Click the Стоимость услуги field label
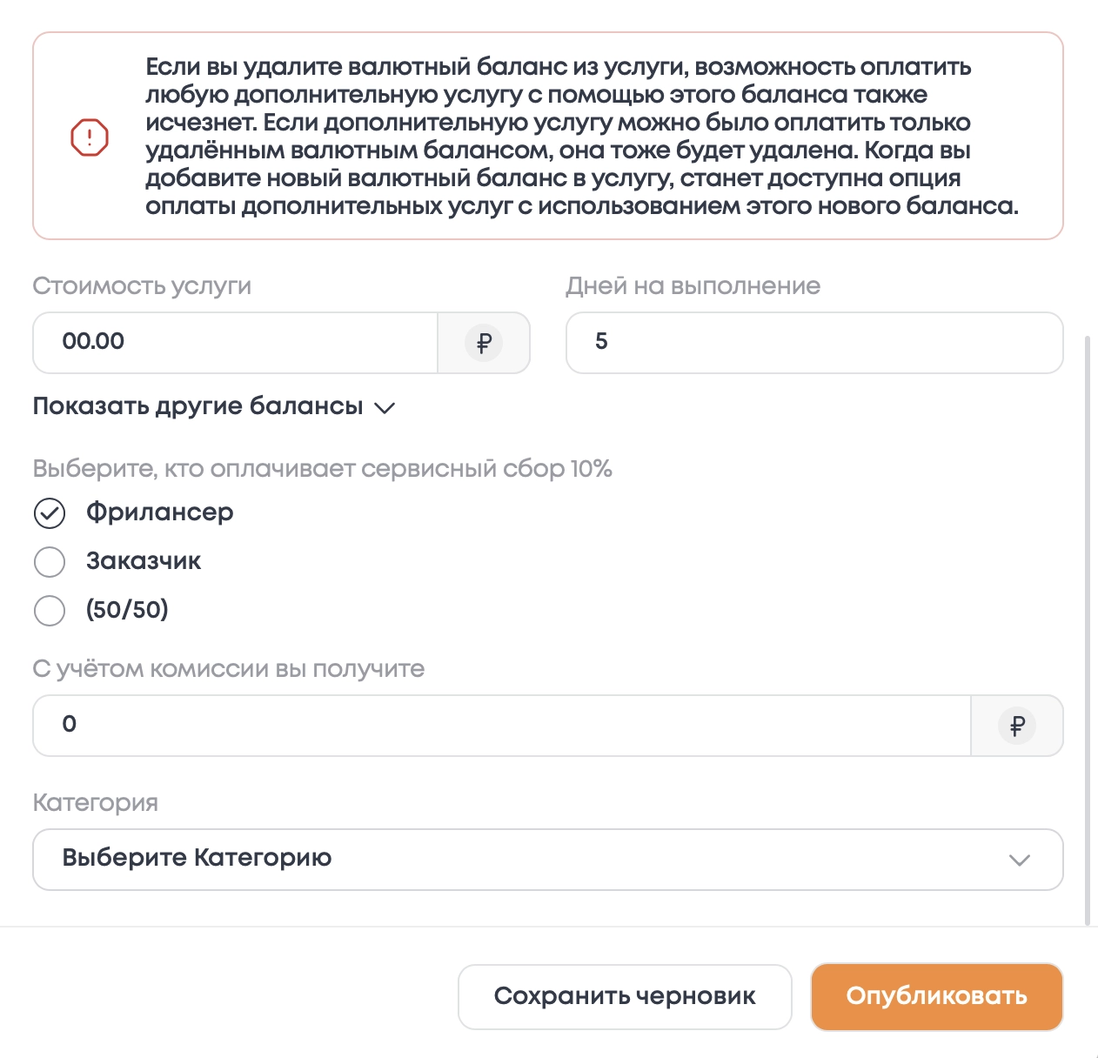1098x1058 pixels. [x=142, y=286]
